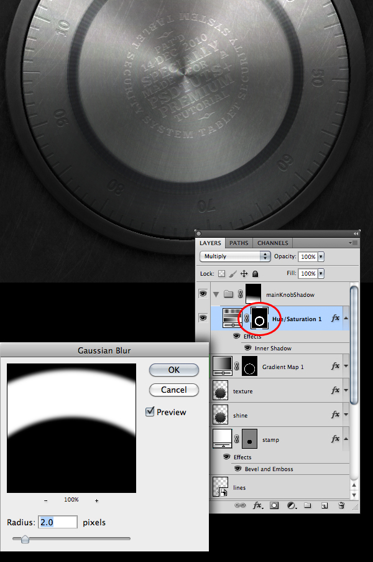Expand effects list on shine layer
The height and width of the screenshot is (562, 373).
[346, 414]
